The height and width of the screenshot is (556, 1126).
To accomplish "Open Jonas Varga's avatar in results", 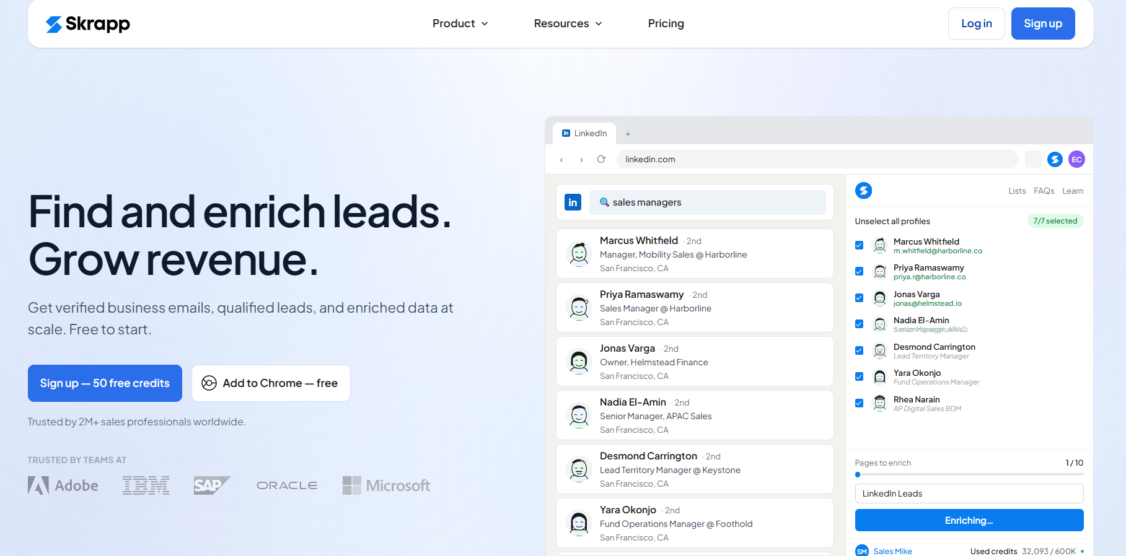I will point(579,362).
